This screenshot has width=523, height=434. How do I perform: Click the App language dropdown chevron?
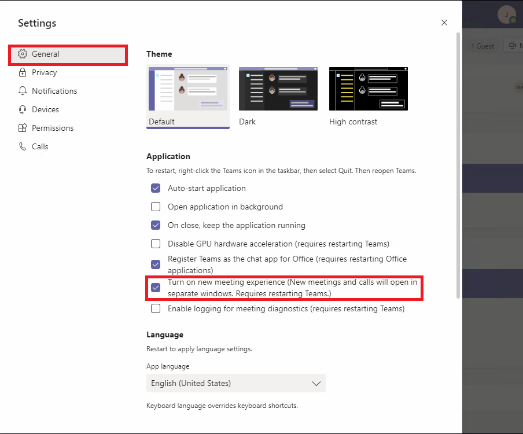(316, 384)
